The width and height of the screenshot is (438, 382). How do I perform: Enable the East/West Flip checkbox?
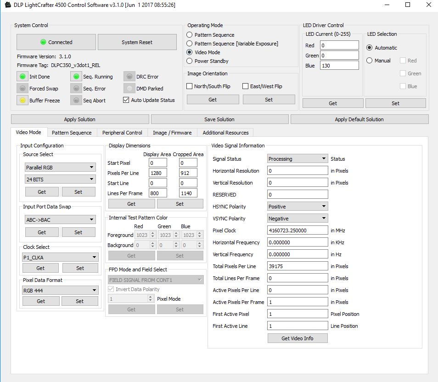tap(246, 86)
